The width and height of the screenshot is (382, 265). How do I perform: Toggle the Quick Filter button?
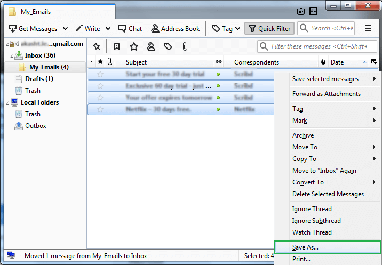(x=269, y=28)
